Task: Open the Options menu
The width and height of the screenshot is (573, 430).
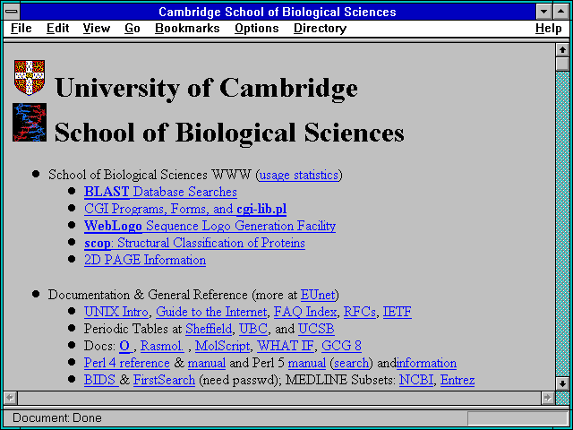Action: 257,28
